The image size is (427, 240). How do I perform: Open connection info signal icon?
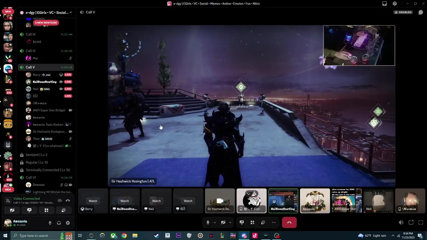click(8, 200)
